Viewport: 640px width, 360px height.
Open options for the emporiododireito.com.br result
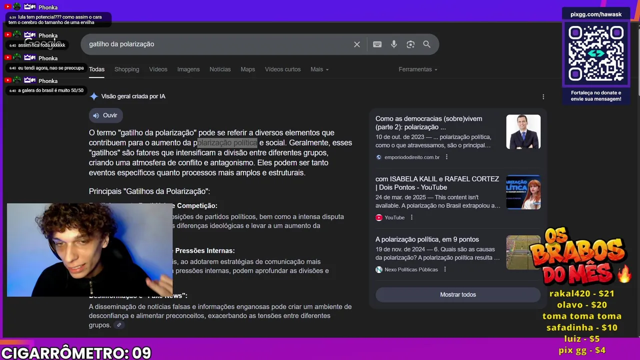[446, 157]
